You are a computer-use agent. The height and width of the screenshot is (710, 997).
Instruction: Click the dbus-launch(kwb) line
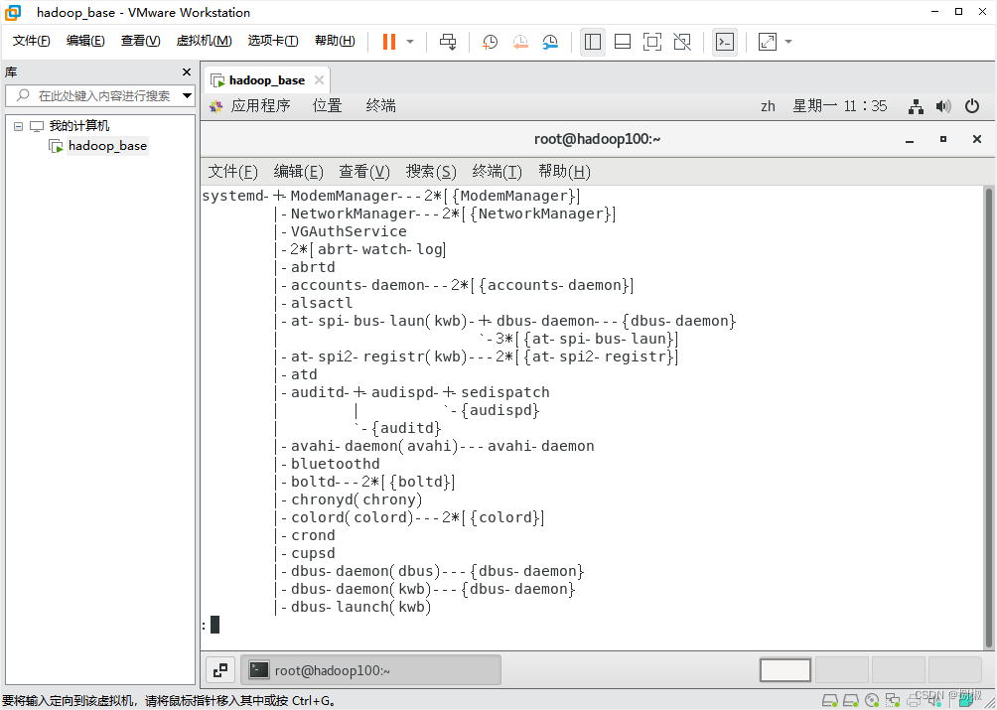coord(361,607)
